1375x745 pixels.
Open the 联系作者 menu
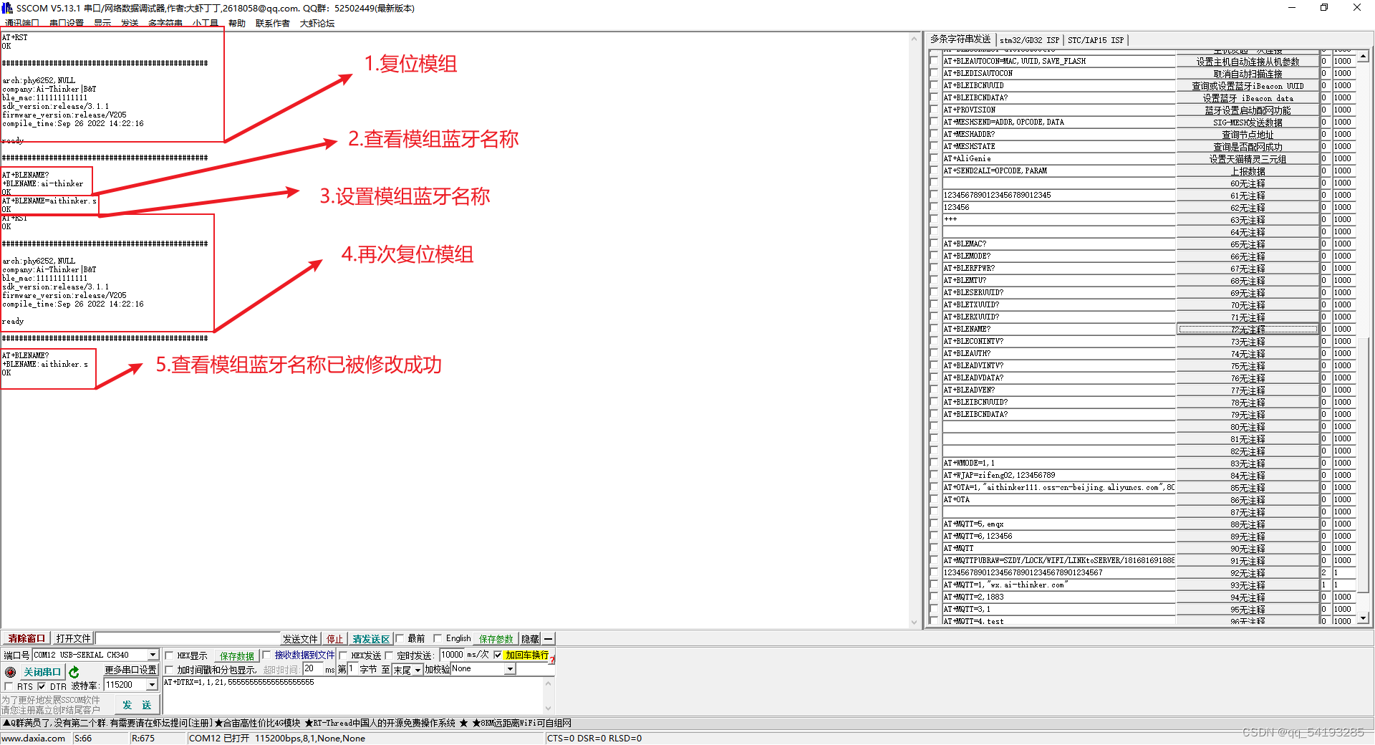click(x=272, y=23)
